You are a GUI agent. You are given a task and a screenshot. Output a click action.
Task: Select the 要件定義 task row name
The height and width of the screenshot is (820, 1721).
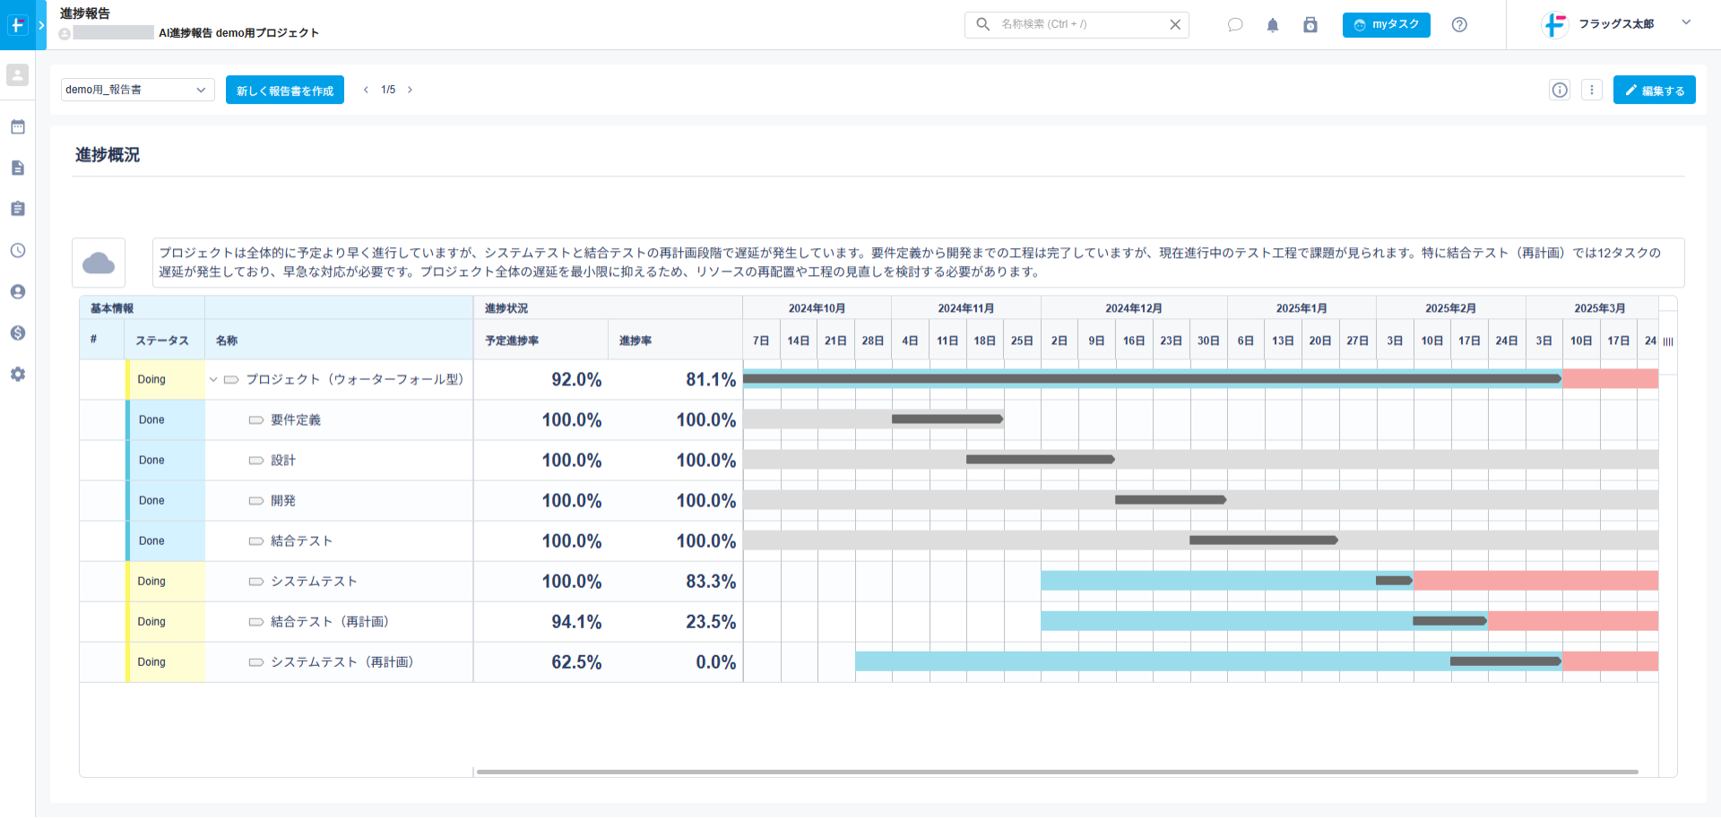coord(296,420)
